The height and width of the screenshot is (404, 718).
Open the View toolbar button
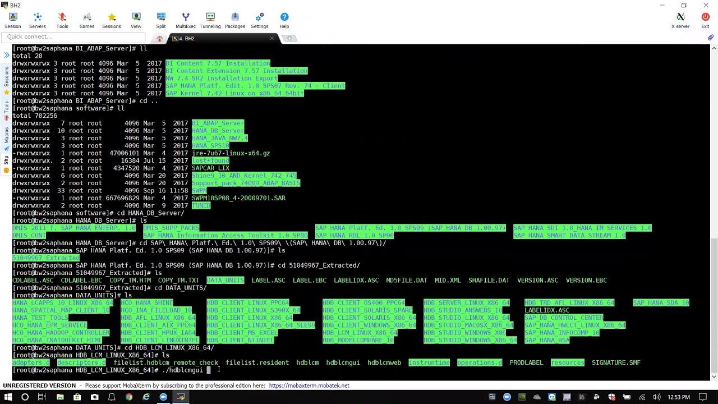coord(136,21)
